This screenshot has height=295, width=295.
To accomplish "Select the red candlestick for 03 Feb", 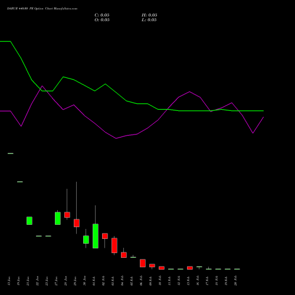I will tap(114, 245).
